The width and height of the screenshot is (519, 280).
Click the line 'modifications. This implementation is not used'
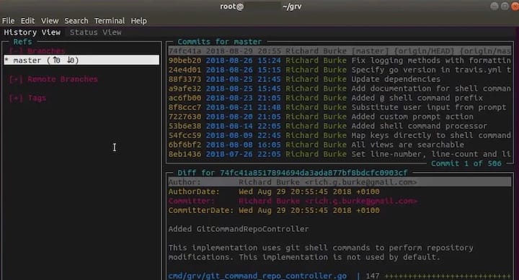pos(304,257)
